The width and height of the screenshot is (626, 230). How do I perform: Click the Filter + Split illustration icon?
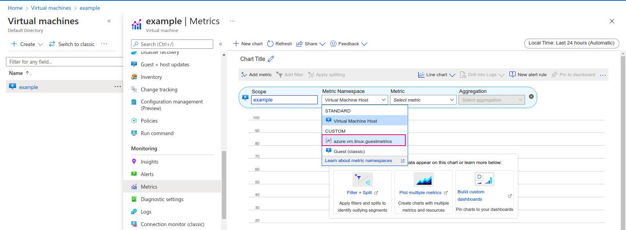[x=362, y=180]
